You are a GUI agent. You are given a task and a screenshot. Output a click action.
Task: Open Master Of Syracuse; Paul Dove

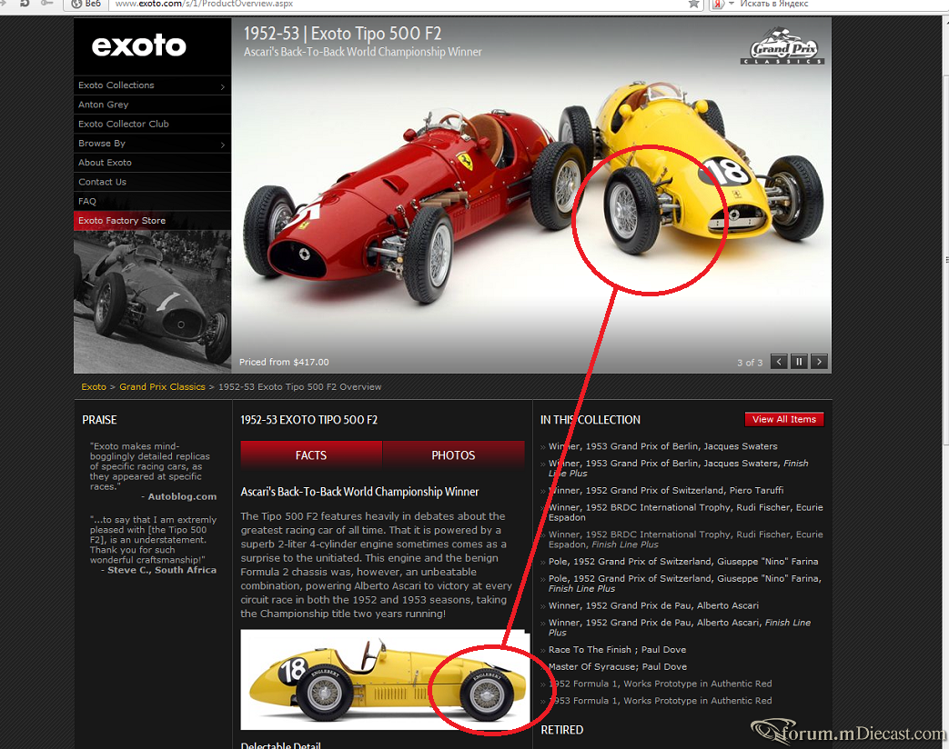pyautogui.click(x=617, y=667)
